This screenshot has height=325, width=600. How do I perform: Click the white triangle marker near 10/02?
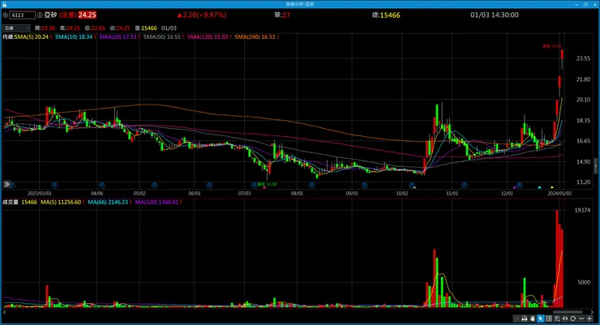point(414,187)
